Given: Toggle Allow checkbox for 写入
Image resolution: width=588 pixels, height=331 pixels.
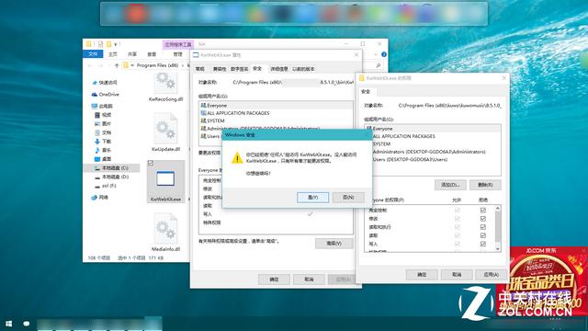Looking at the screenshot, I should pos(458,244).
